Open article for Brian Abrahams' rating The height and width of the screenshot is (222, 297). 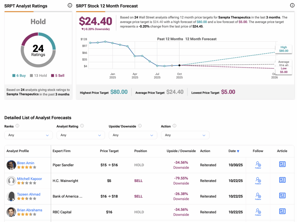point(282,211)
